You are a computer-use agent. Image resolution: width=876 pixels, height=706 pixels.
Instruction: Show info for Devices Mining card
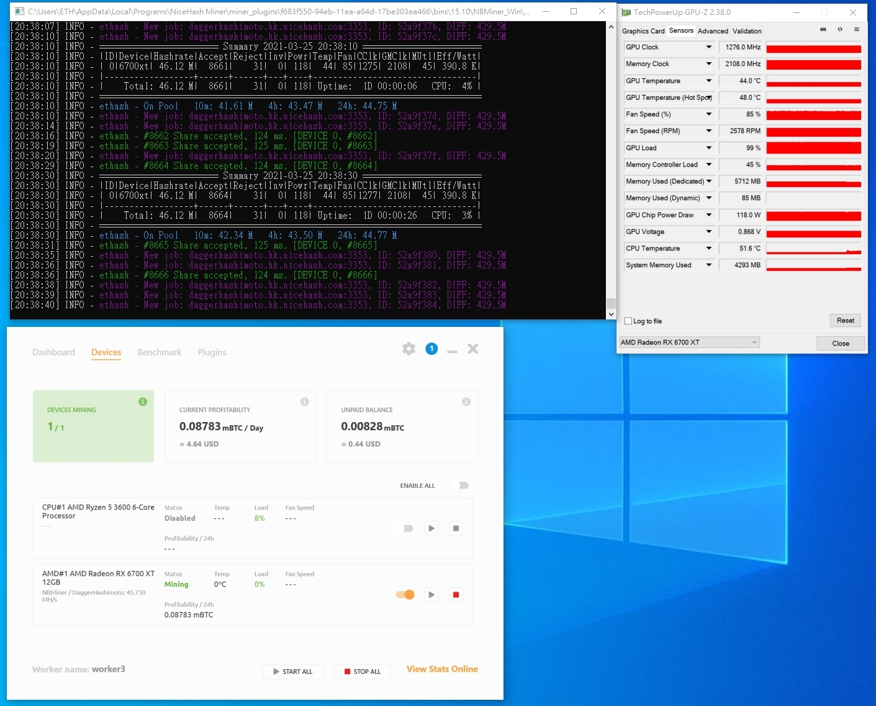[143, 401]
